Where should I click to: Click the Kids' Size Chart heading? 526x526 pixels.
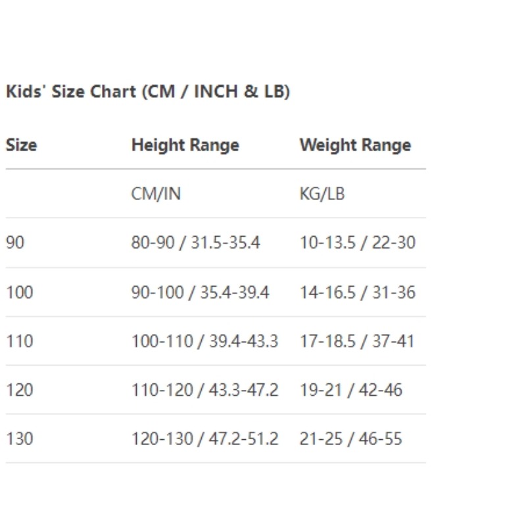(148, 91)
